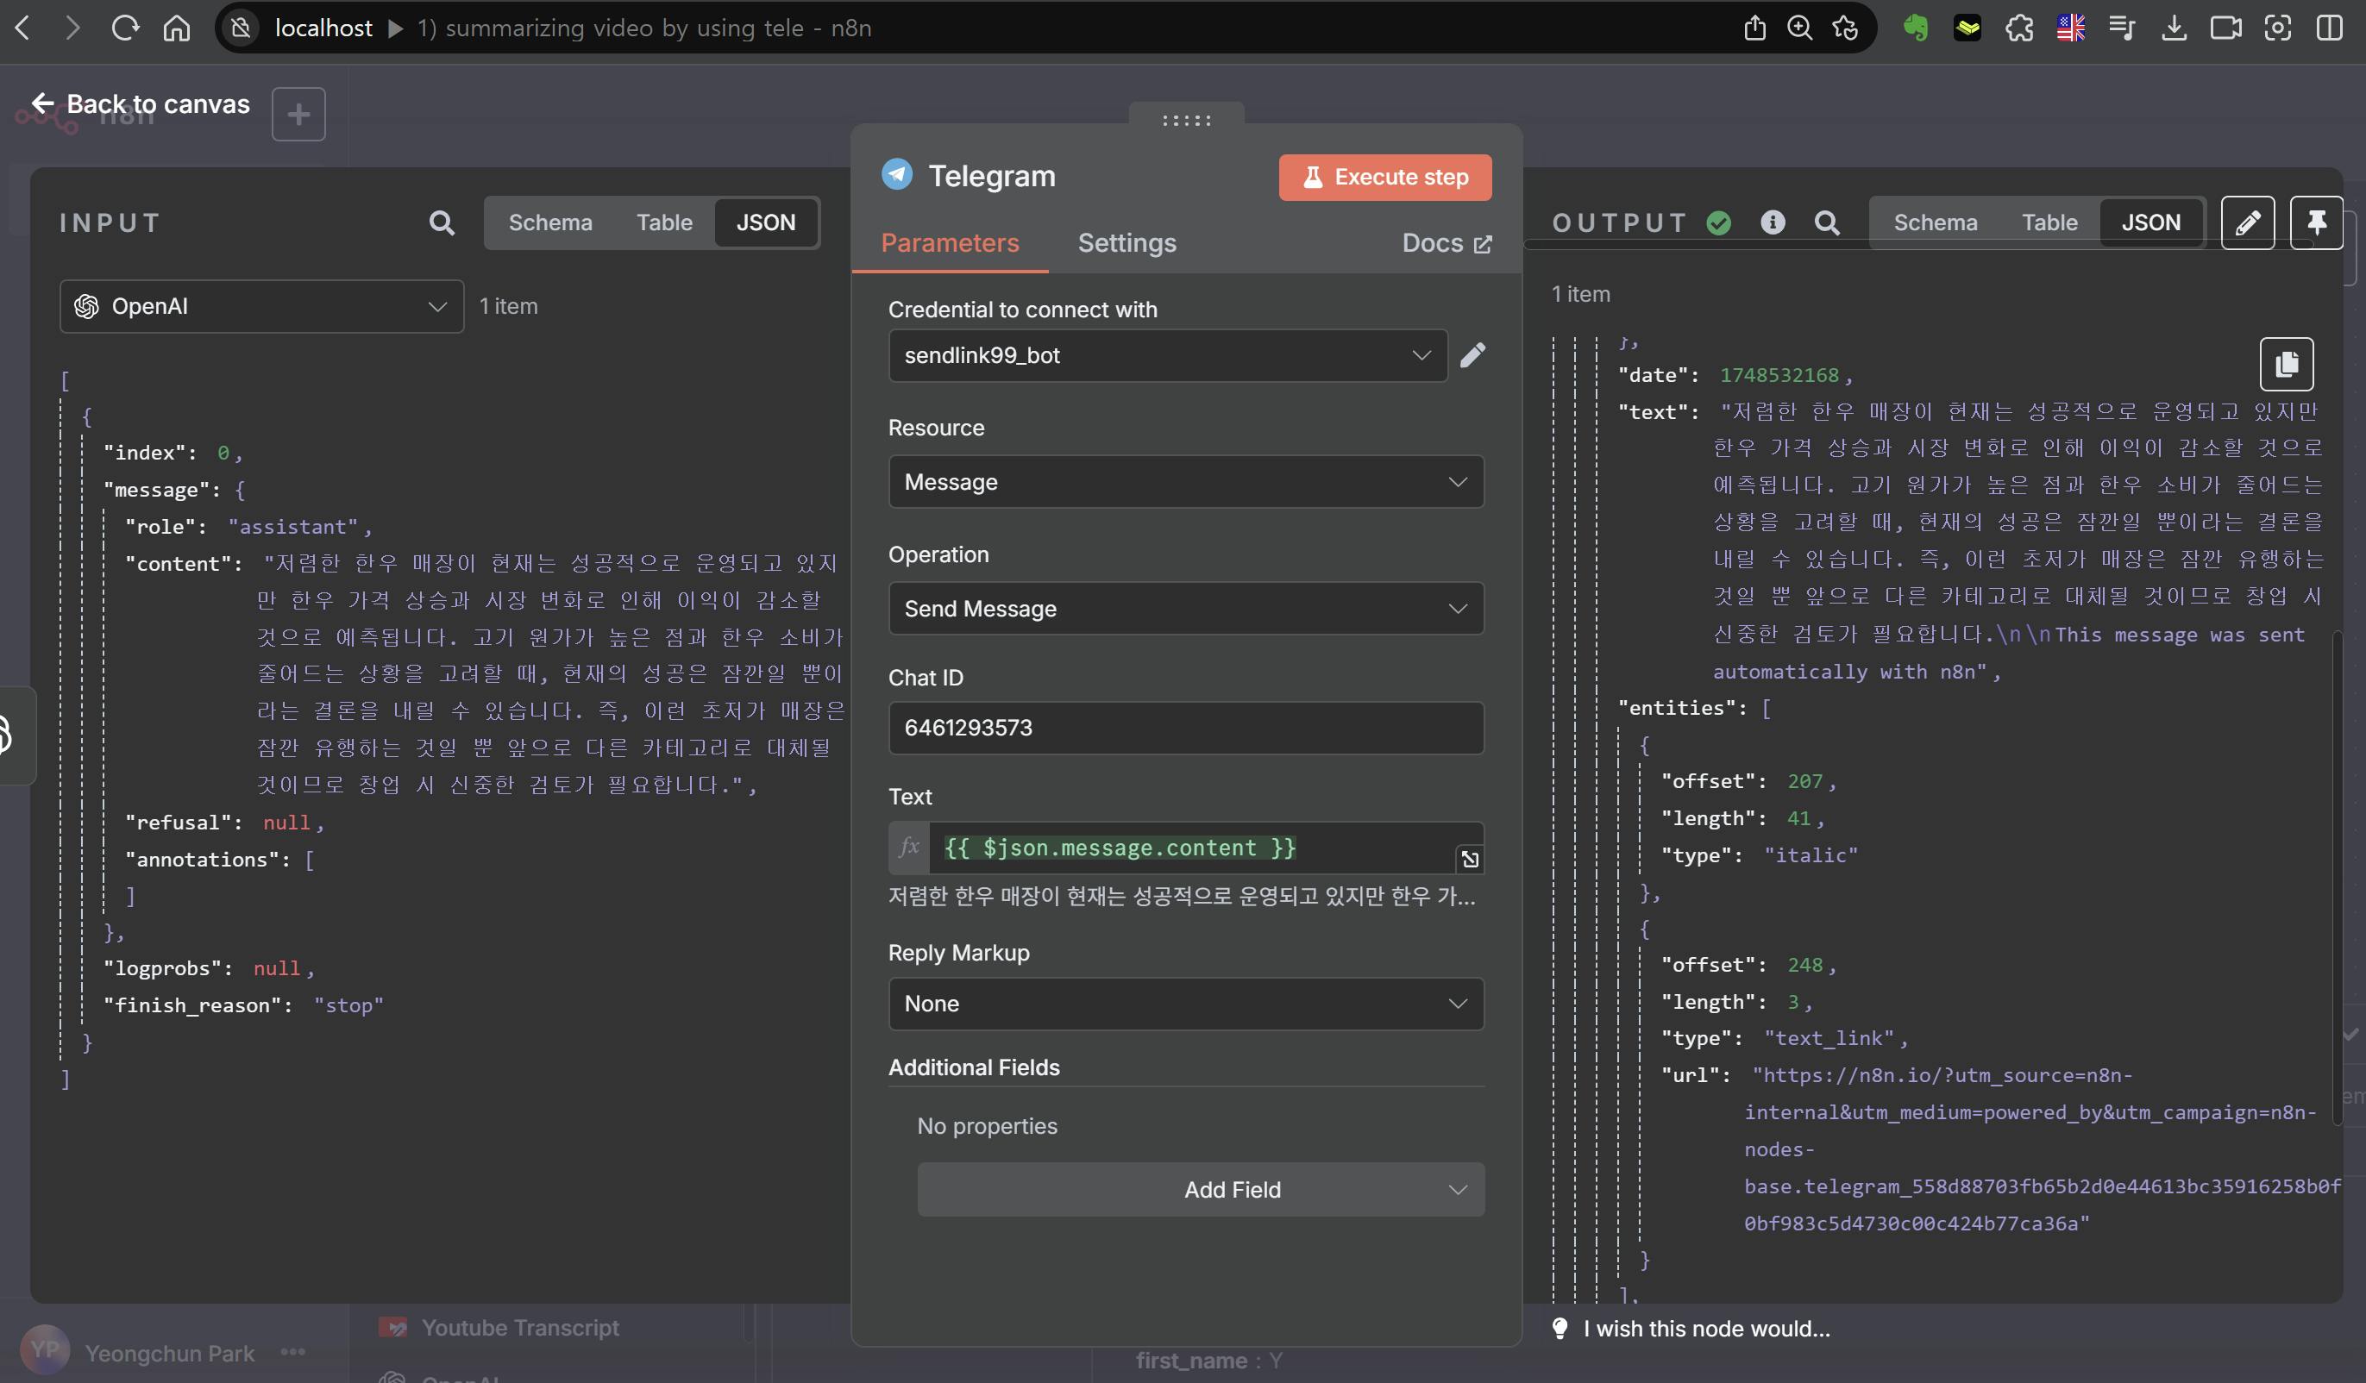Click the Chat ID input field
The width and height of the screenshot is (2366, 1383).
[1185, 727]
